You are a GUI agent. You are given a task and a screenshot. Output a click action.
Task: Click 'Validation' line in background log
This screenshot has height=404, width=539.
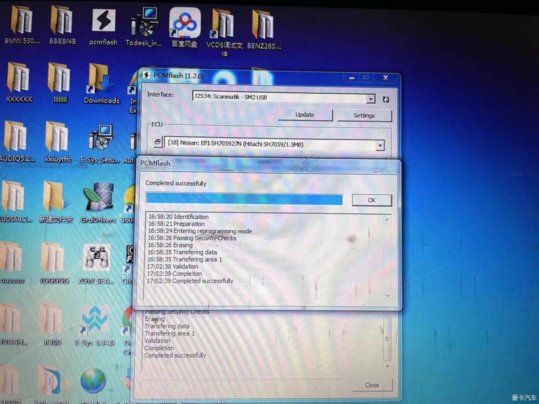[x=157, y=341]
